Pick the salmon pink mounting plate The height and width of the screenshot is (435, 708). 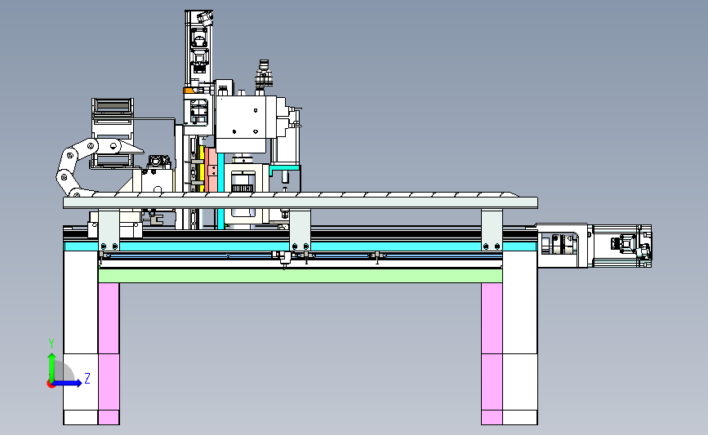click(211, 170)
